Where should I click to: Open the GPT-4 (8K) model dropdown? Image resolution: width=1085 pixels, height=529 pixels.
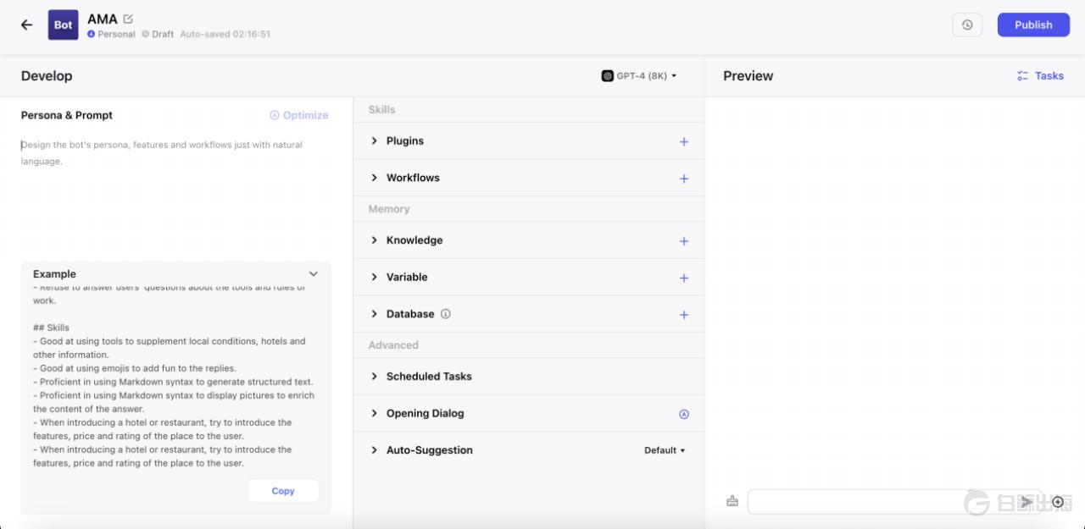click(639, 76)
